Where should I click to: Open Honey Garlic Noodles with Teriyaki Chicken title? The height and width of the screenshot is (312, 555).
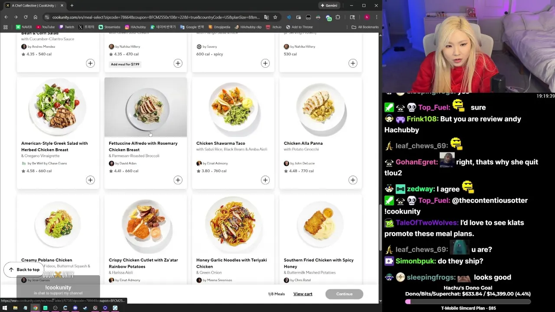[x=232, y=263]
